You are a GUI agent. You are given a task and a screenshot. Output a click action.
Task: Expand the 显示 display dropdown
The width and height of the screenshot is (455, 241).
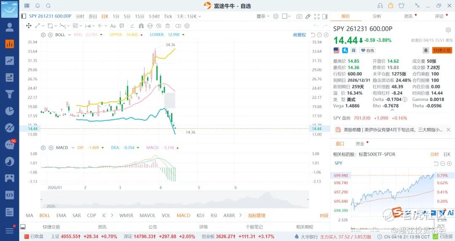point(263,16)
